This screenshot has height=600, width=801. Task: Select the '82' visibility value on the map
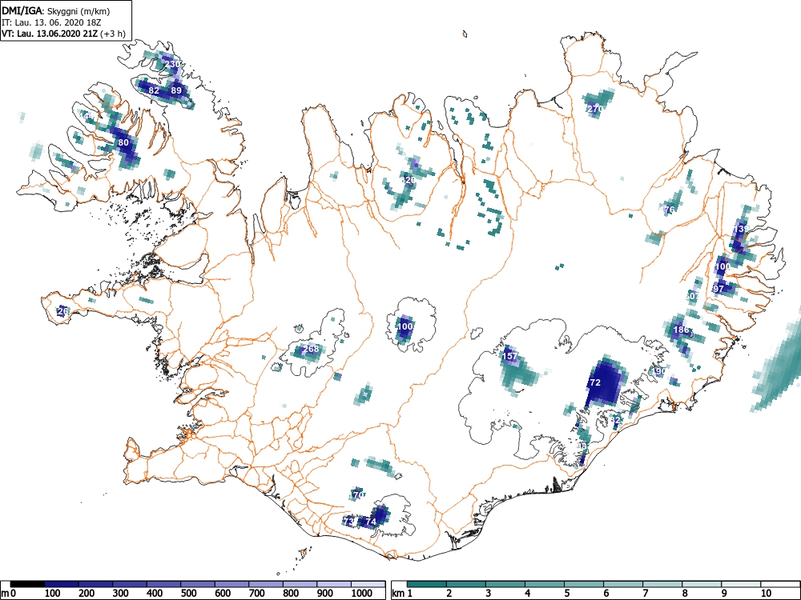pos(154,90)
